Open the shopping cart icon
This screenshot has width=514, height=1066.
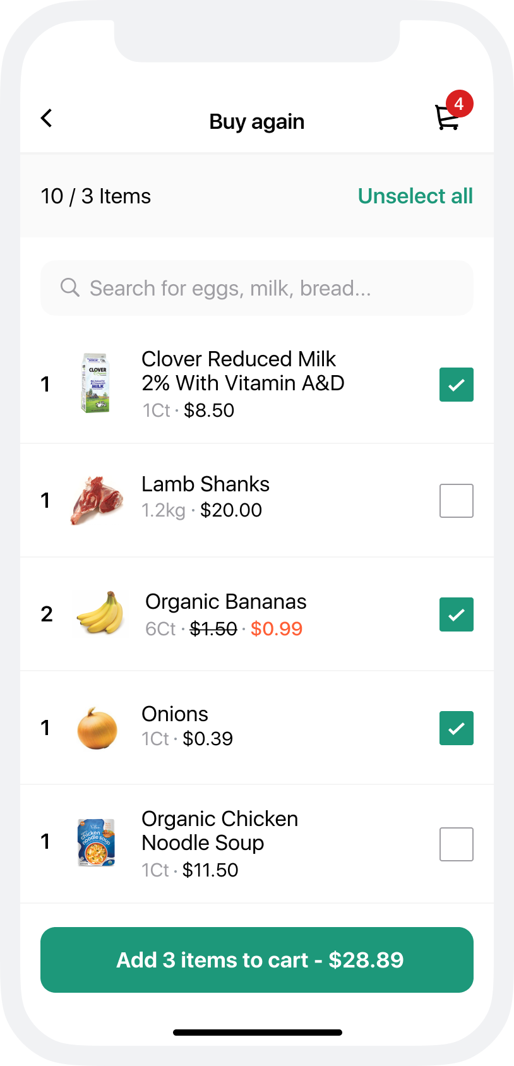point(447,119)
